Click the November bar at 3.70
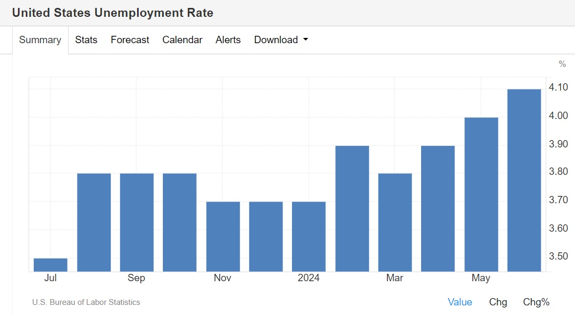This screenshot has height=317, width=575. tap(223, 237)
